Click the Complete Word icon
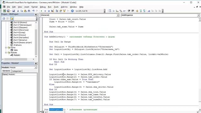Viewport: 201px width, 113px height. [124, 11]
